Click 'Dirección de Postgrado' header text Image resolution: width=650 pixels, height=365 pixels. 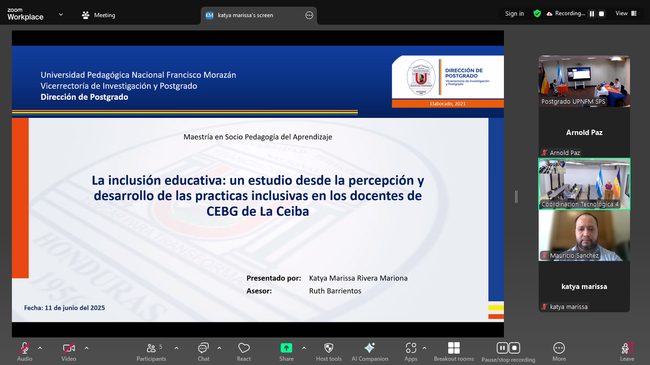(x=84, y=97)
